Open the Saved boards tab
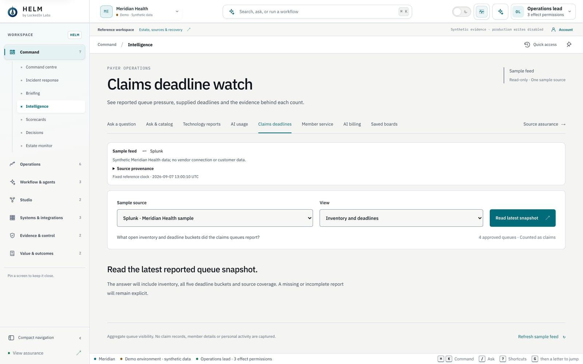 [x=384, y=124]
